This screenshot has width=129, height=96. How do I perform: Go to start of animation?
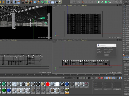pos(74,78)
